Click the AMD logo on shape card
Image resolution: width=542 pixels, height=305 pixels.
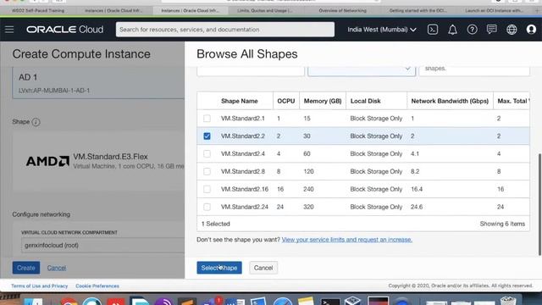tap(47, 161)
